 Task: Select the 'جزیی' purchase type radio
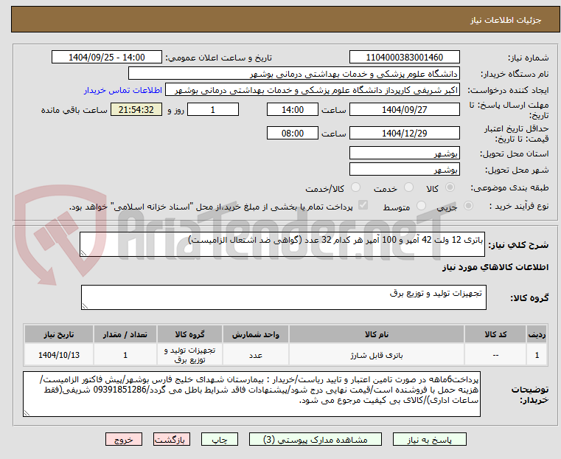click(468, 205)
